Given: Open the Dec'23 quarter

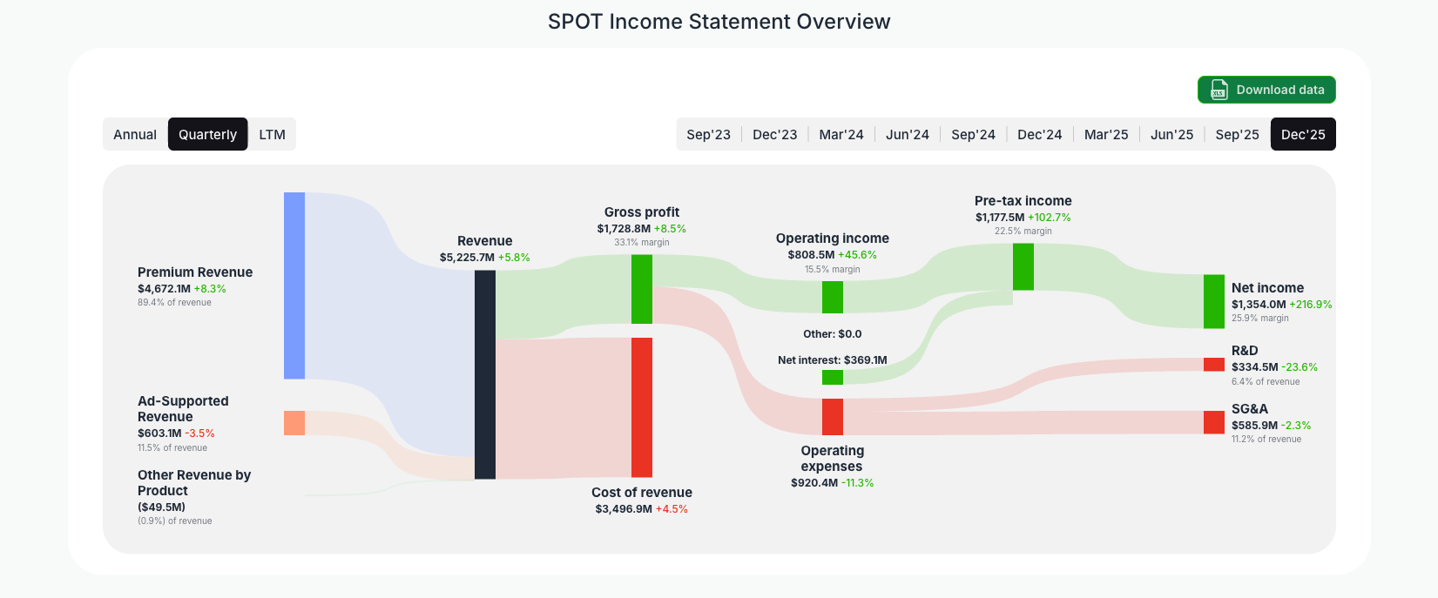Looking at the screenshot, I should coord(774,134).
